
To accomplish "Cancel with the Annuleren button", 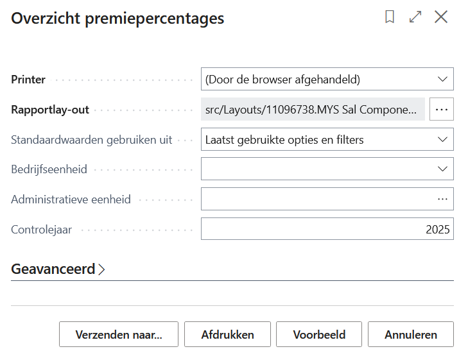I will [411, 335].
